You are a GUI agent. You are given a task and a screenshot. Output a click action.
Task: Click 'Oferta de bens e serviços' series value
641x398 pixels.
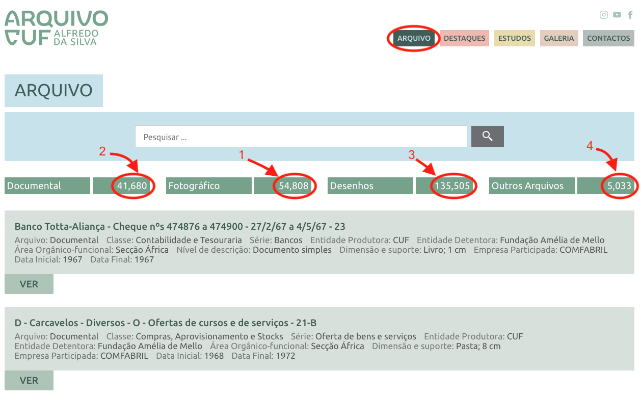(366, 336)
